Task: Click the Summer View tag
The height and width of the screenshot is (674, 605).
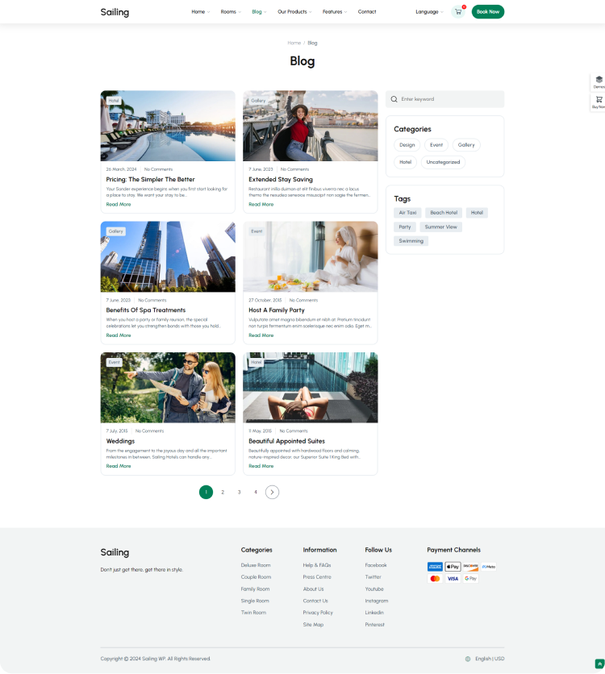Action: [440, 227]
